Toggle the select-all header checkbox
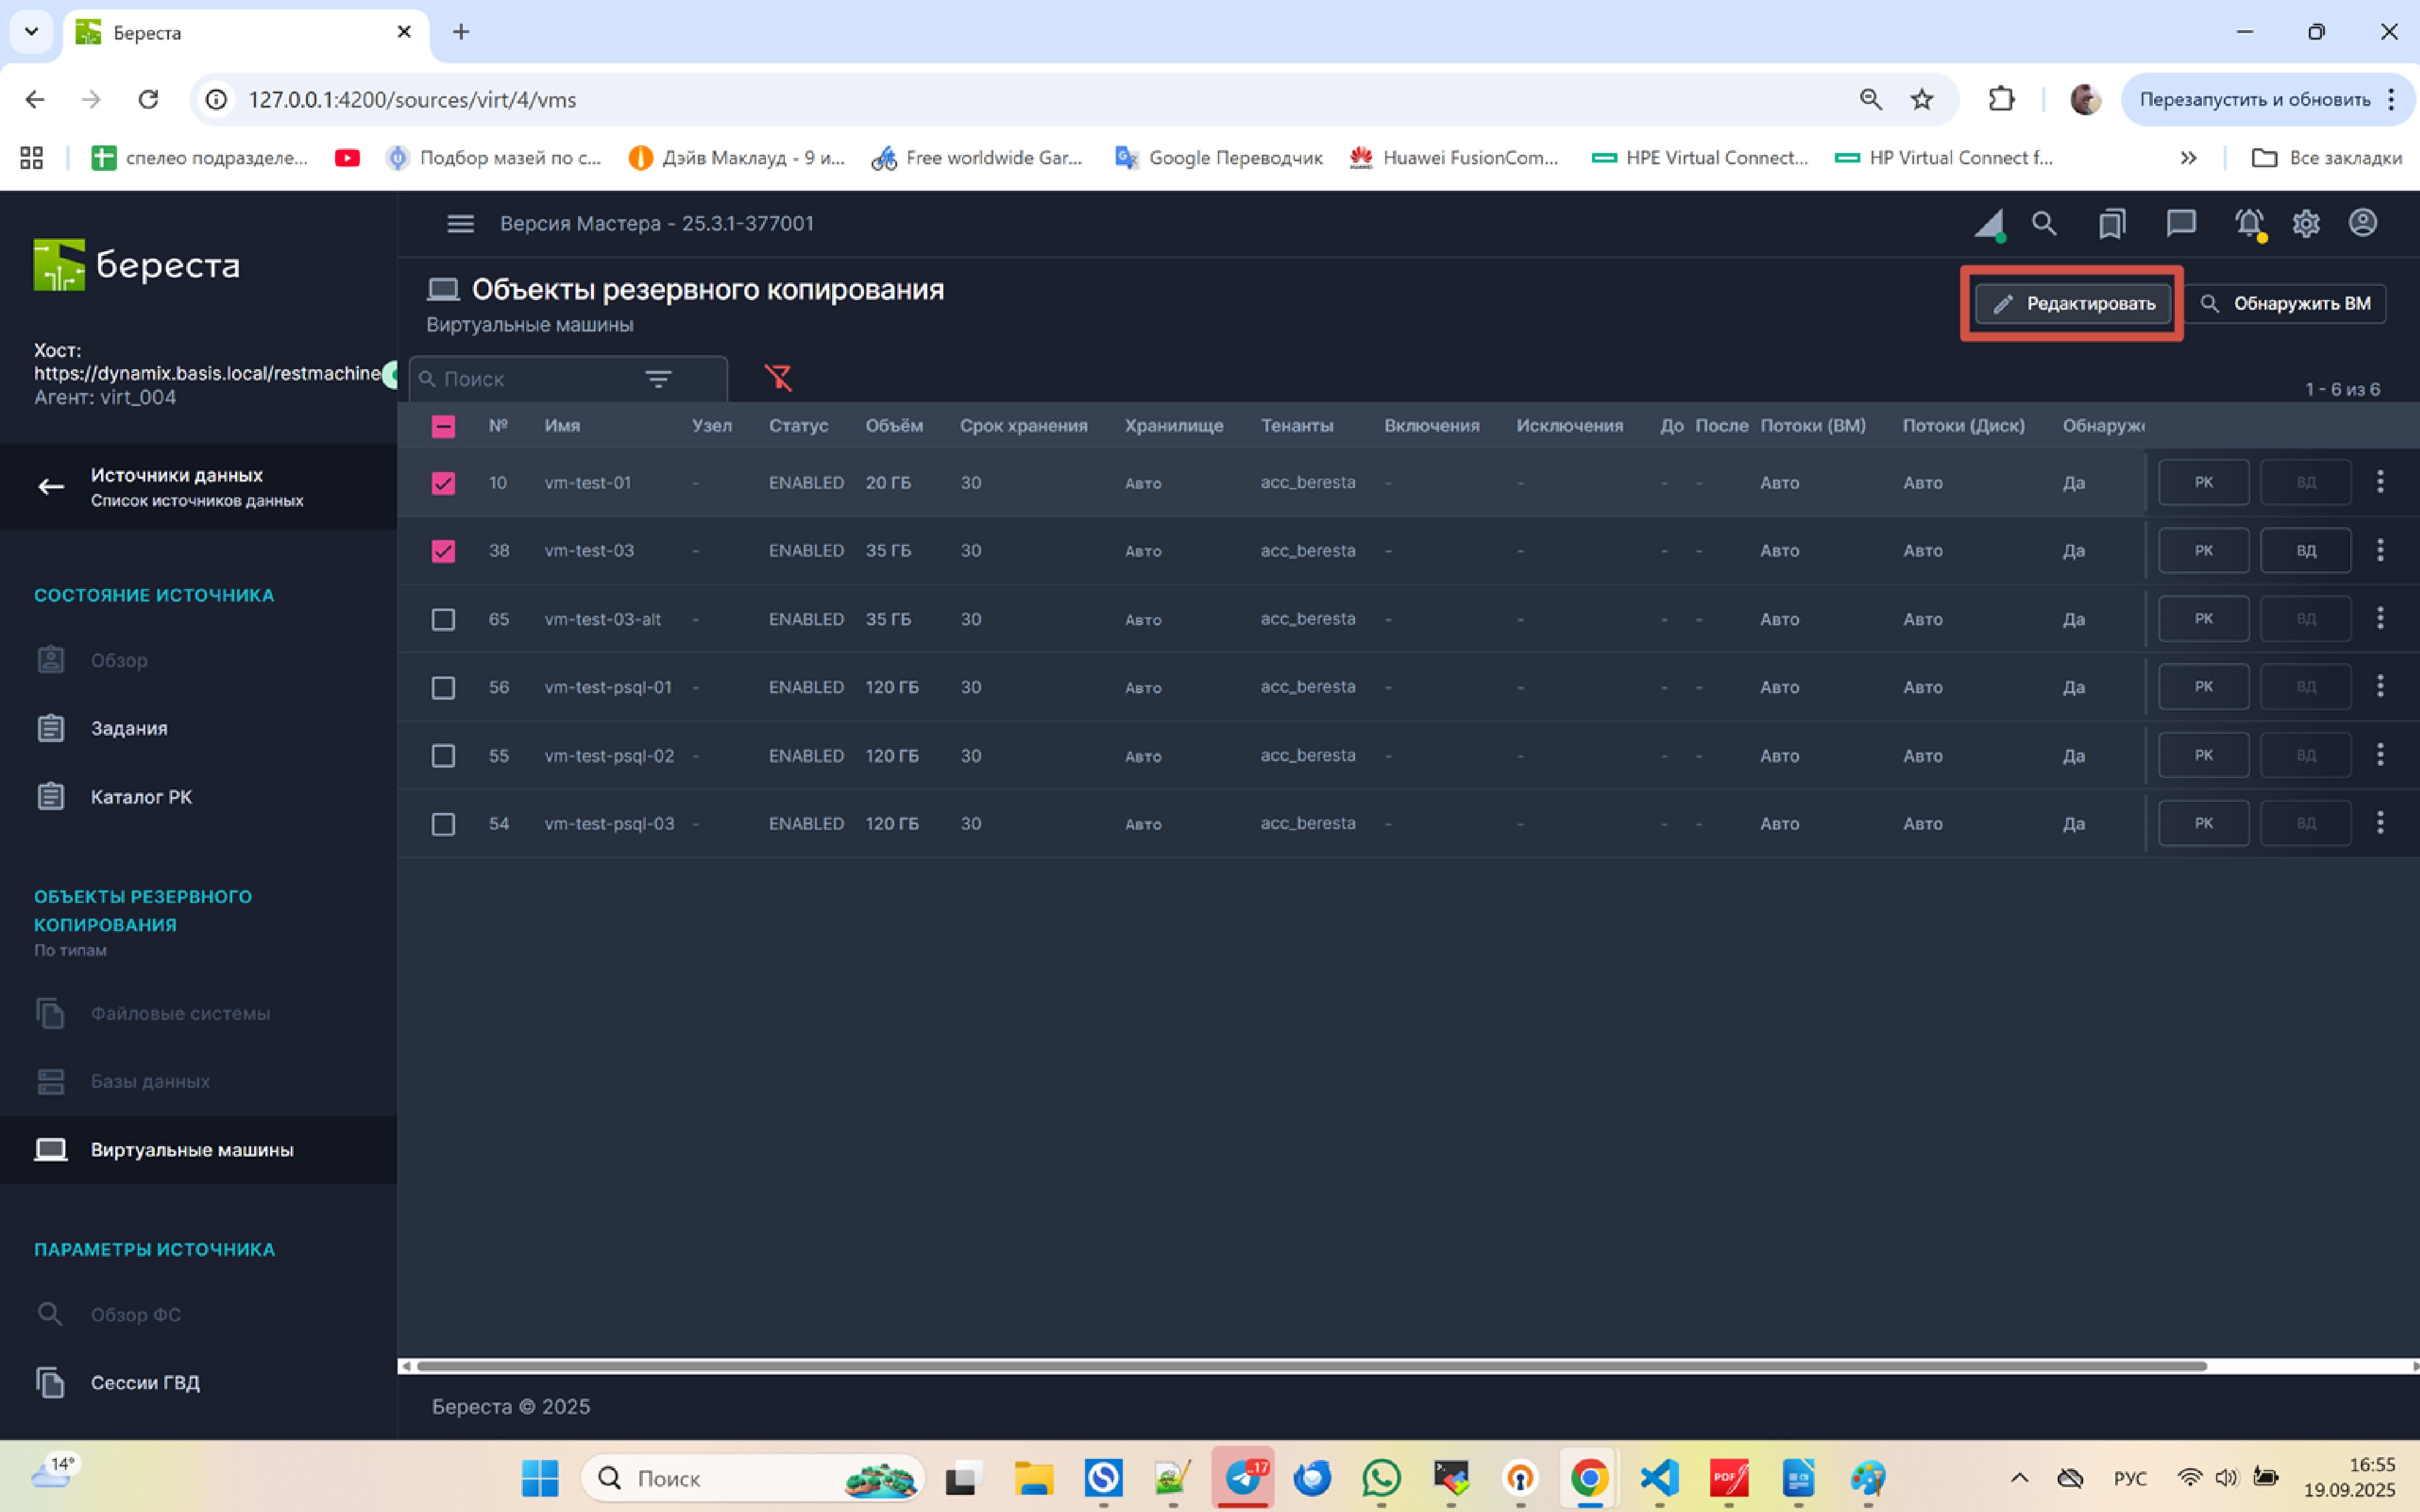The width and height of the screenshot is (2420, 1512). click(443, 427)
